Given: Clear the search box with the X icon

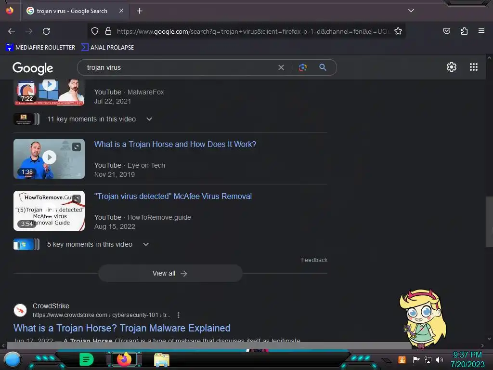Looking at the screenshot, I should tap(281, 67).
